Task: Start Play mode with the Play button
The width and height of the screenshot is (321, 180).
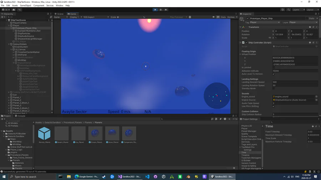Action: tap(155, 10)
